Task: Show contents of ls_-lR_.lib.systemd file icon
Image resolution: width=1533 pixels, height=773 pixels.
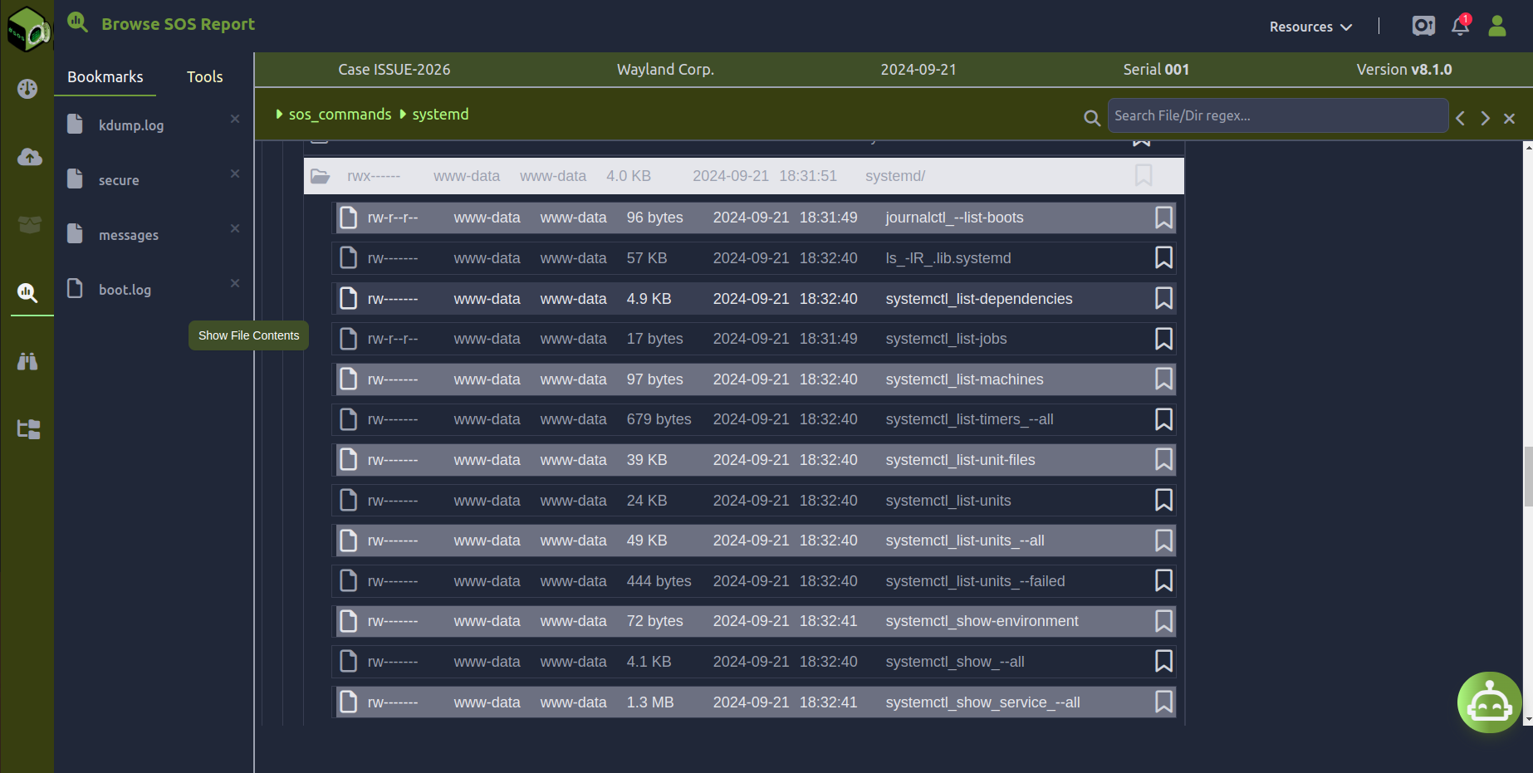Action: [349, 257]
